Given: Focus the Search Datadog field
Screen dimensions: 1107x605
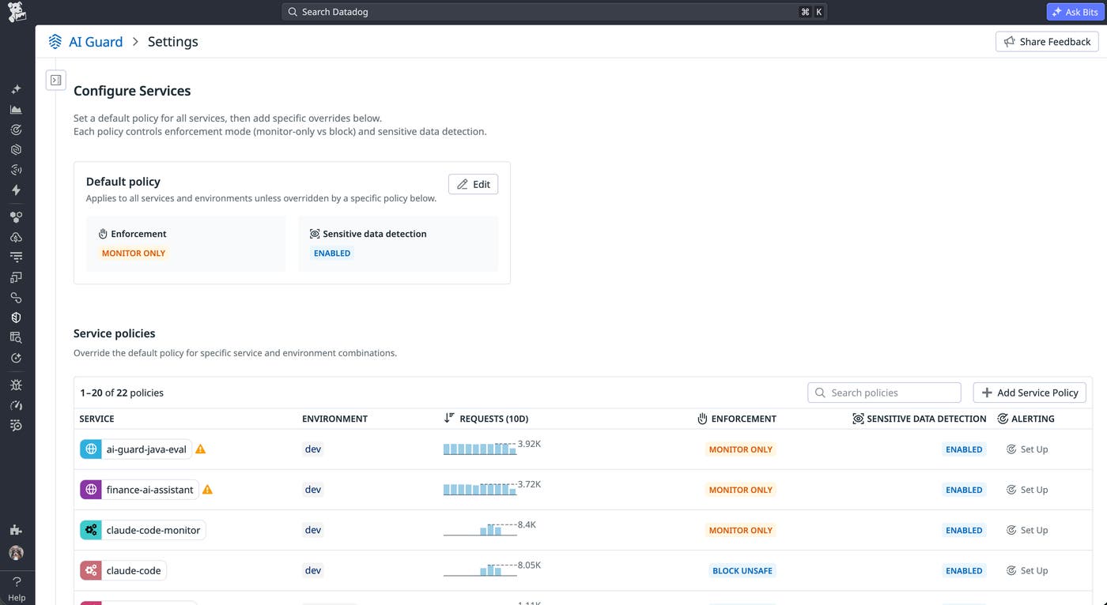Looking at the screenshot, I should [x=554, y=12].
